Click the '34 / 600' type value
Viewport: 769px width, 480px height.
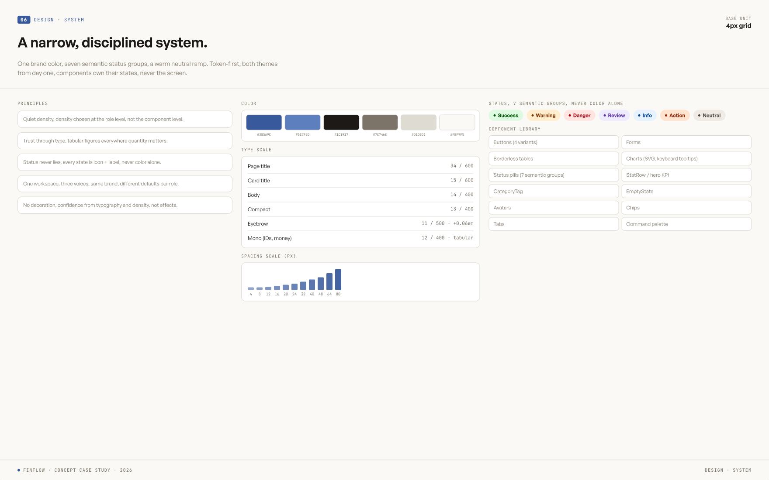[x=462, y=166]
